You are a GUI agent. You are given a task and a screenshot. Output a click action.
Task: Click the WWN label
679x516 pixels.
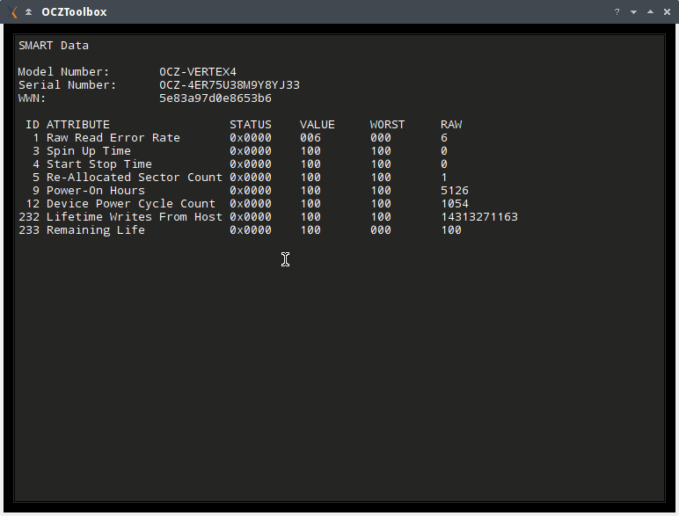point(32,98)
